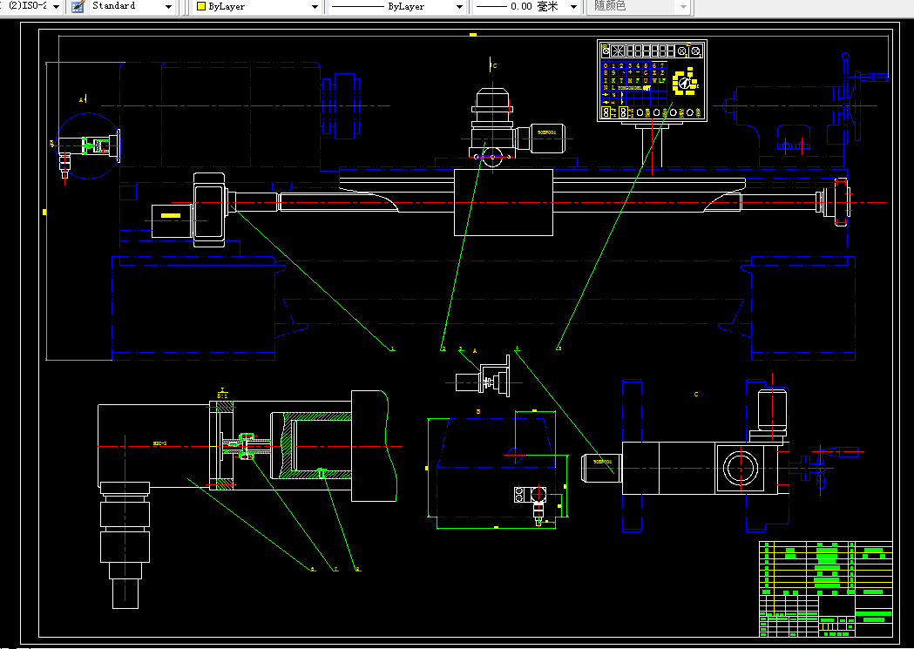The height and width of the screenshot is (649, 914).
Task: Select the yellow grip on the top dimension line
Action: (x=473, y=34)
